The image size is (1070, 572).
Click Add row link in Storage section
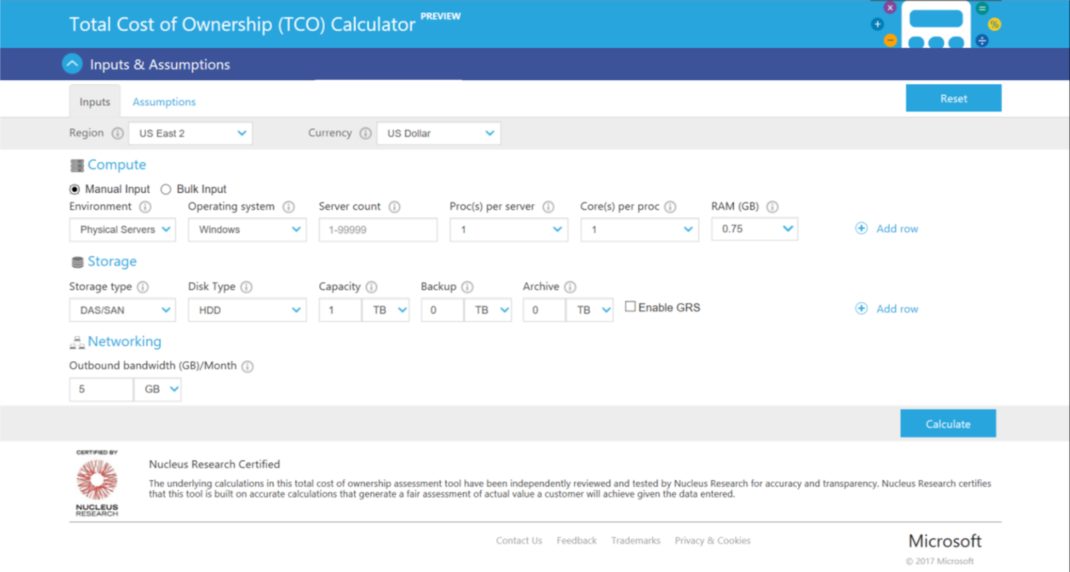click(897, 309)
